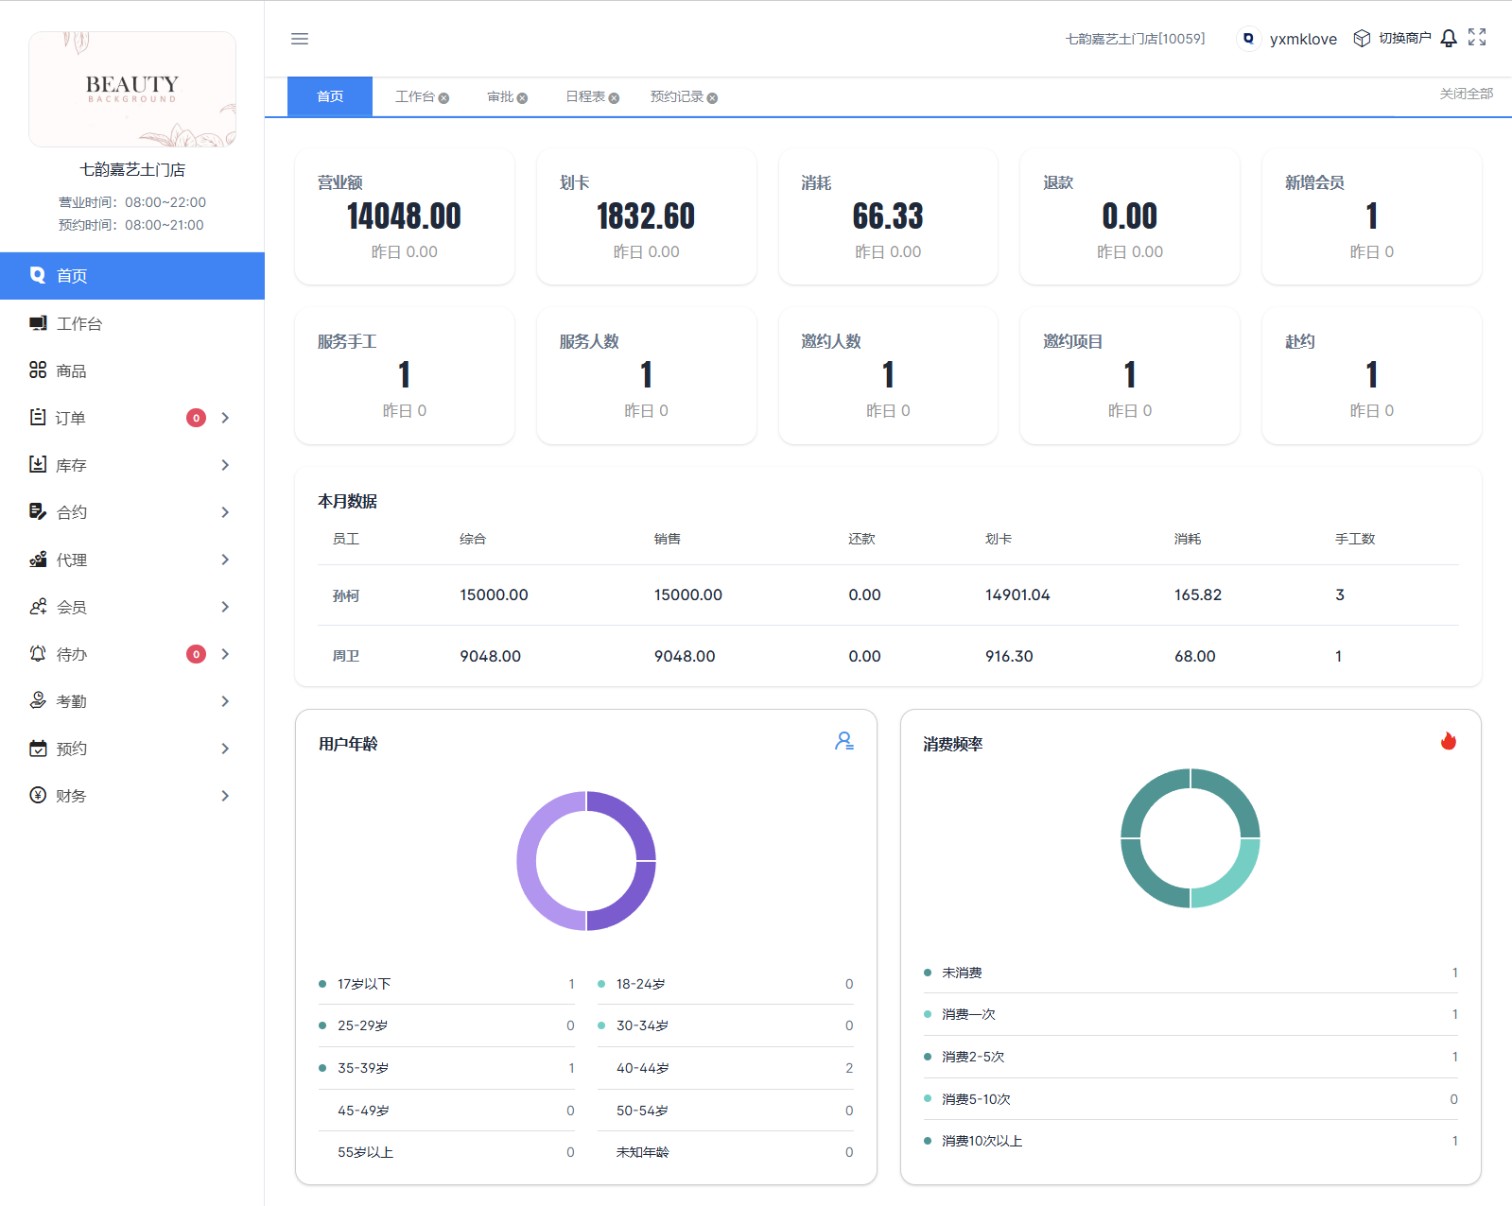
Task: Toggle the 未消费 legend item
Action: (x=961, y=973)
